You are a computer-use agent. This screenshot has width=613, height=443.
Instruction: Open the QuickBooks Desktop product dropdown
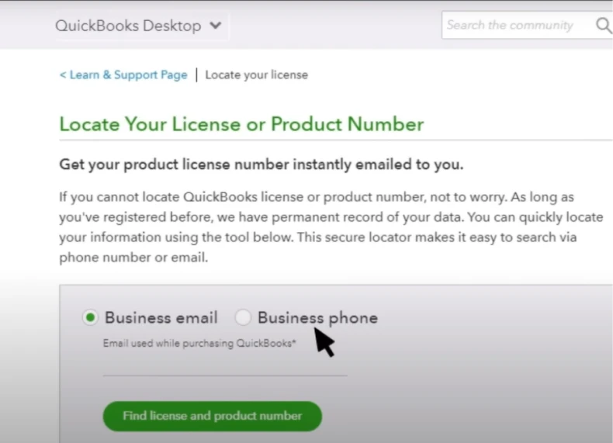[139, 26]
